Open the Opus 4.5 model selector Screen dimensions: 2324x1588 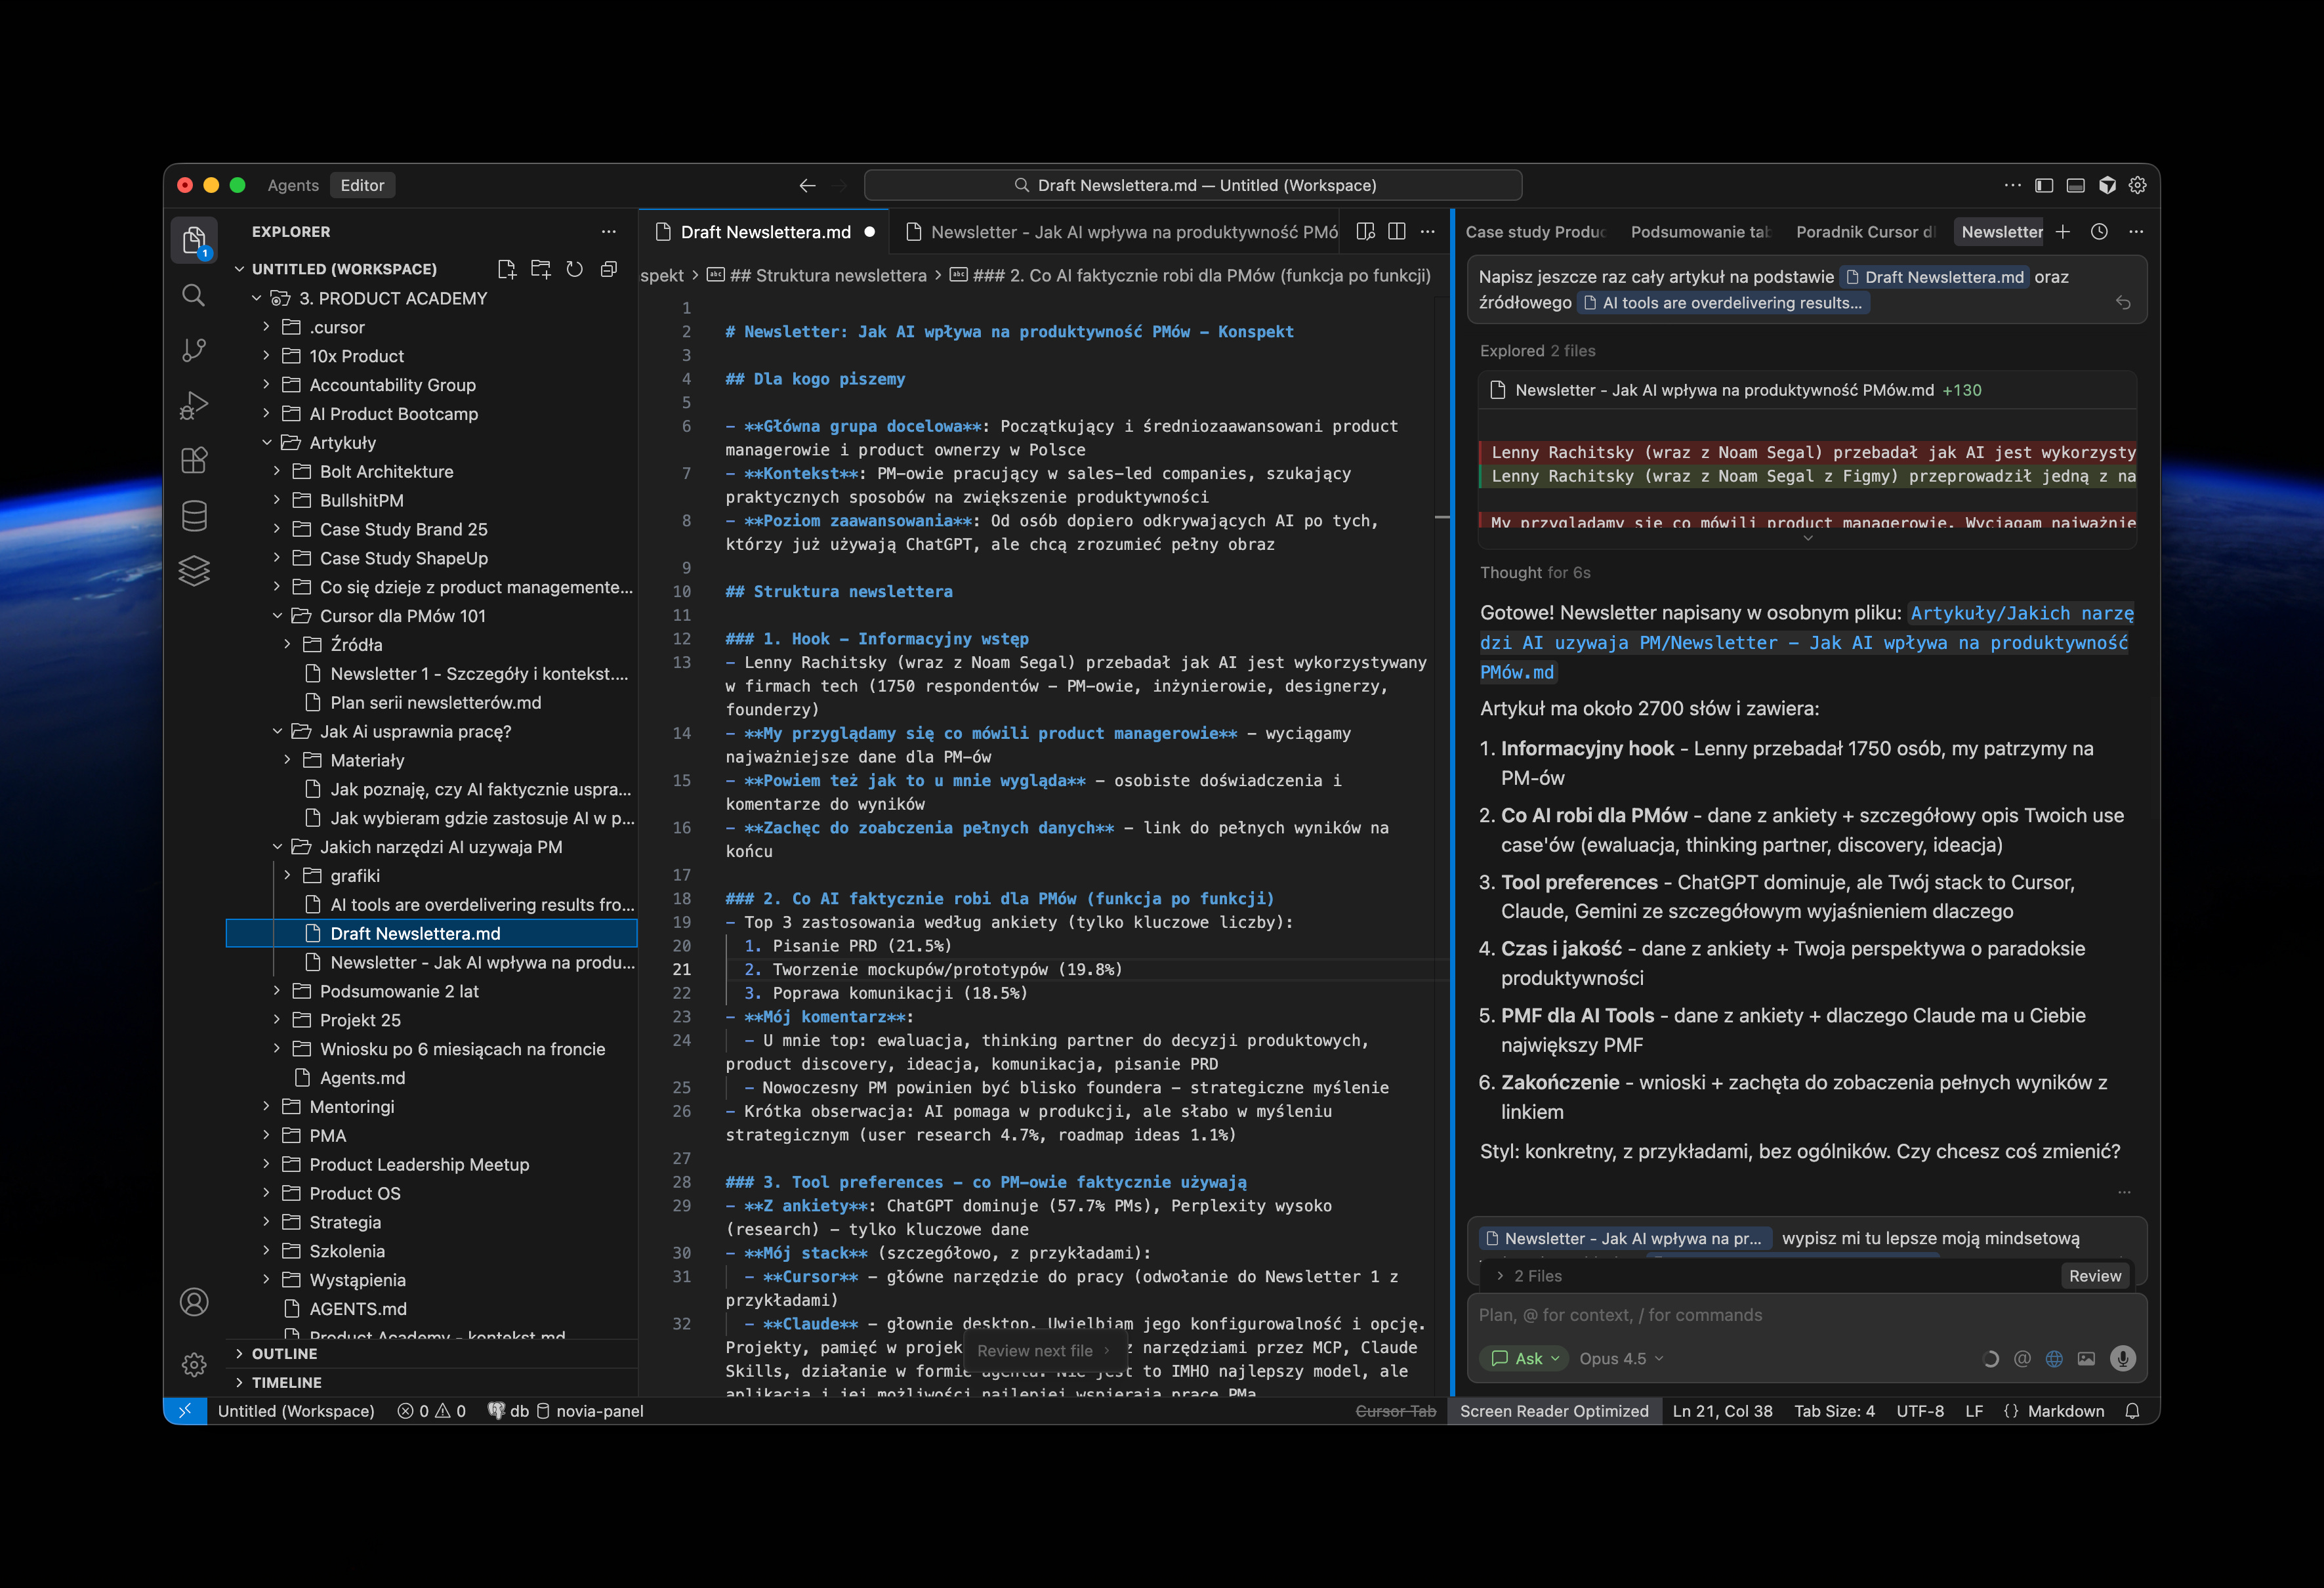pyautogui.click(x=1620, y=1358)
